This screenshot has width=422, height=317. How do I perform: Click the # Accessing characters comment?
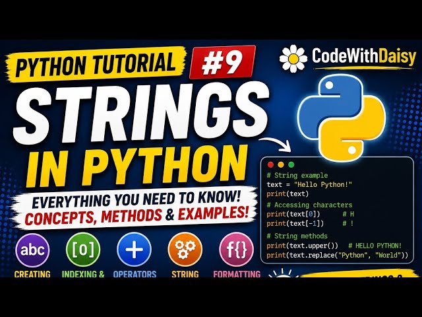pyautogui.click(x=309, y=205)
